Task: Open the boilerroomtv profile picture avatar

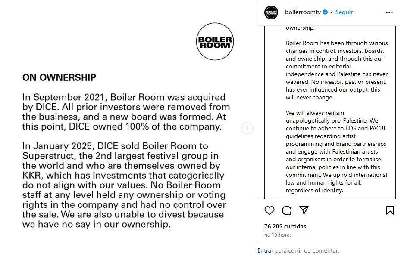Action: [x=271, y=12]
